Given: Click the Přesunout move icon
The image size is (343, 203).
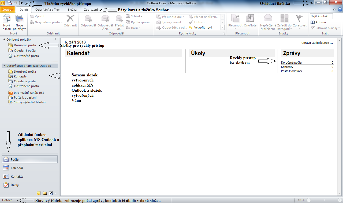Looking at the screenshot, I should tap(235, 22).
